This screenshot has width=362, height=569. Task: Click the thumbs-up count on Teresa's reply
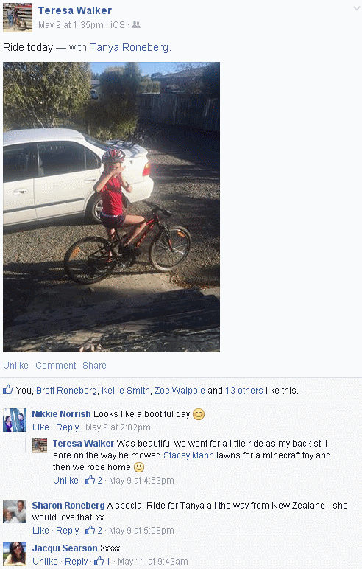(x=94, y=480)
